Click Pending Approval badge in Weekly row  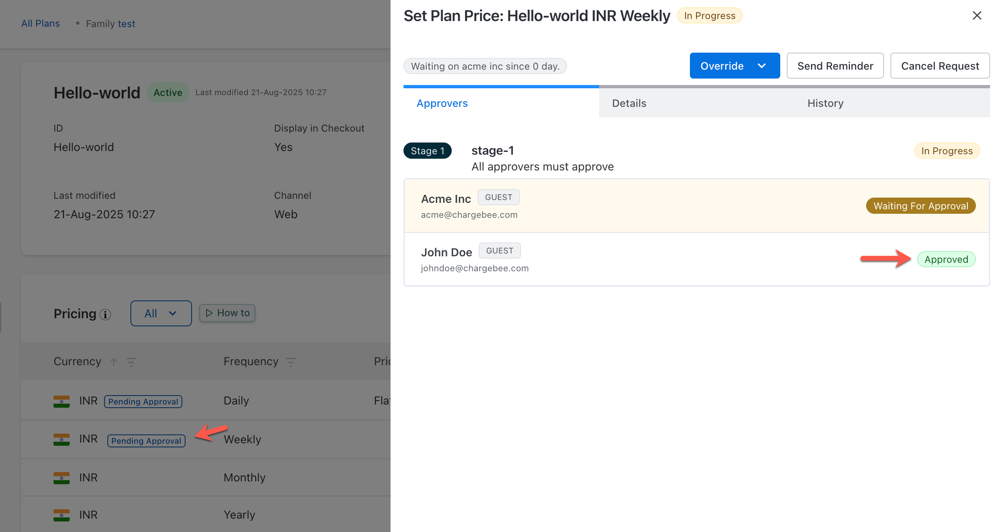click(146, 440)
